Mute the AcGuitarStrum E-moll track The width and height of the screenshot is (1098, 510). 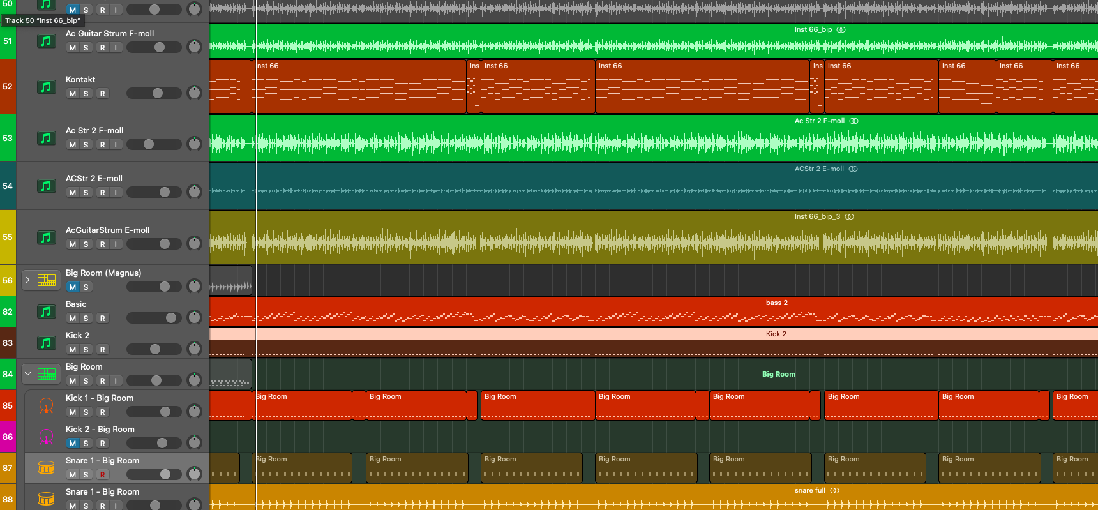[73, 244]
